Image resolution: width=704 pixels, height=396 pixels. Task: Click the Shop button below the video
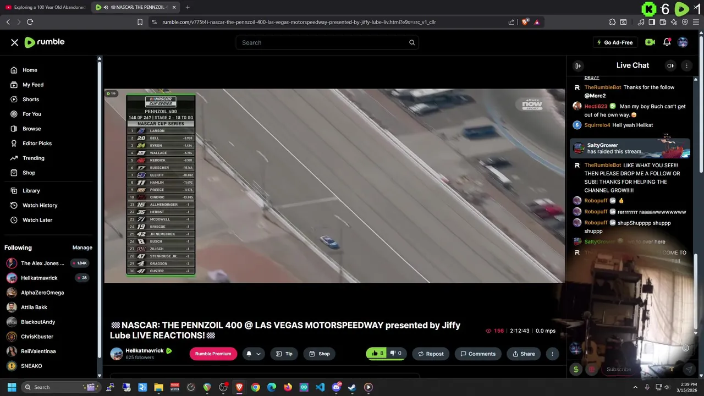click(x=320, y=354)
